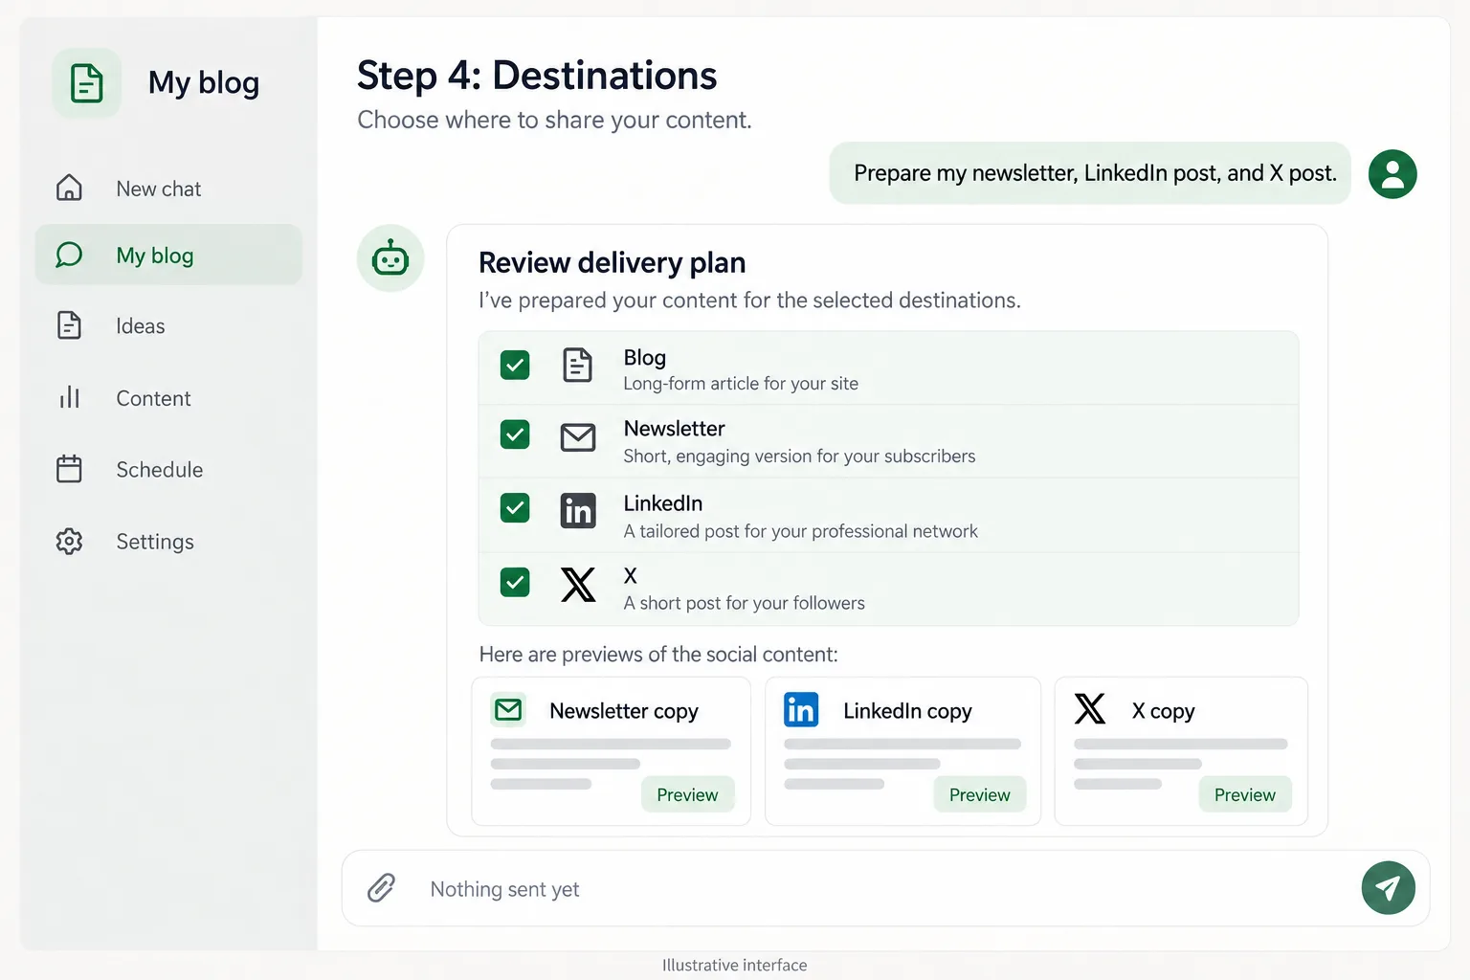Click the 'Prepare my newsletter' message bubble
1470x980 pixels.
pos(1090,173)
